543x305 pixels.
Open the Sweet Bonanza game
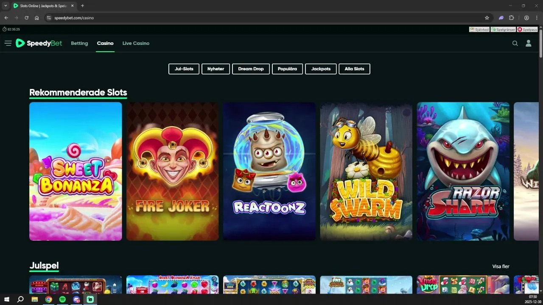coord(76,171)
